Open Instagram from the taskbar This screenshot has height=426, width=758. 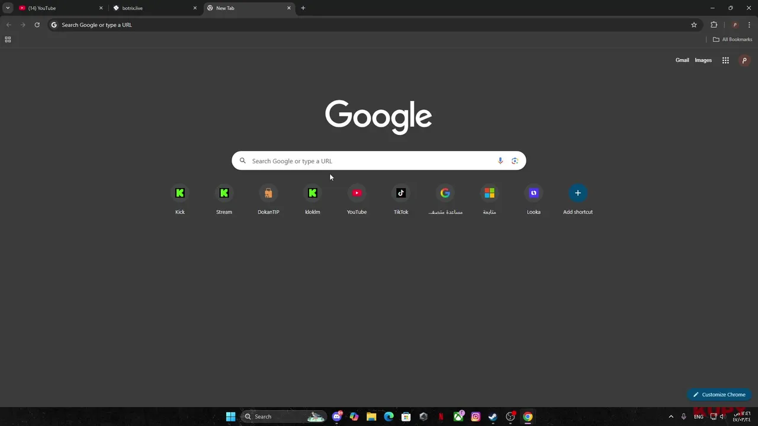[x=476, y=417]
